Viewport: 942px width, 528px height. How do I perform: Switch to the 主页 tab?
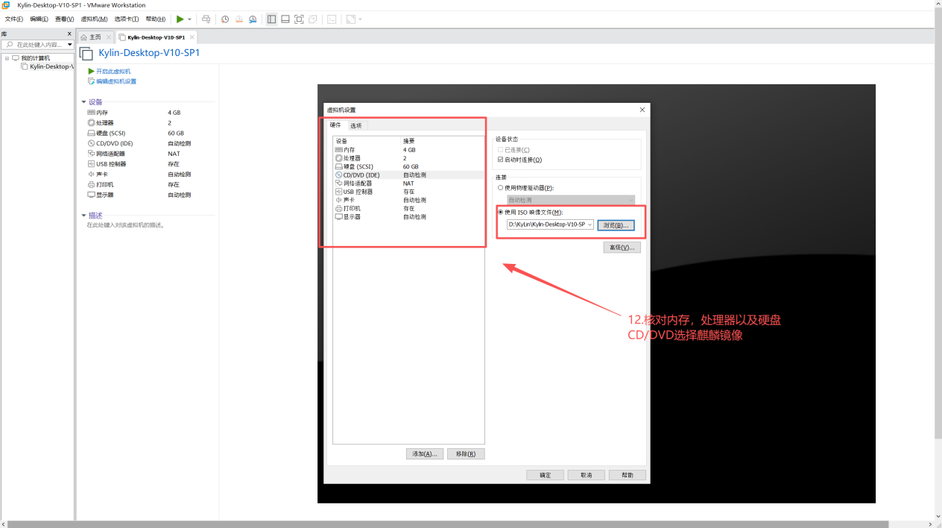tap(95, 37)
